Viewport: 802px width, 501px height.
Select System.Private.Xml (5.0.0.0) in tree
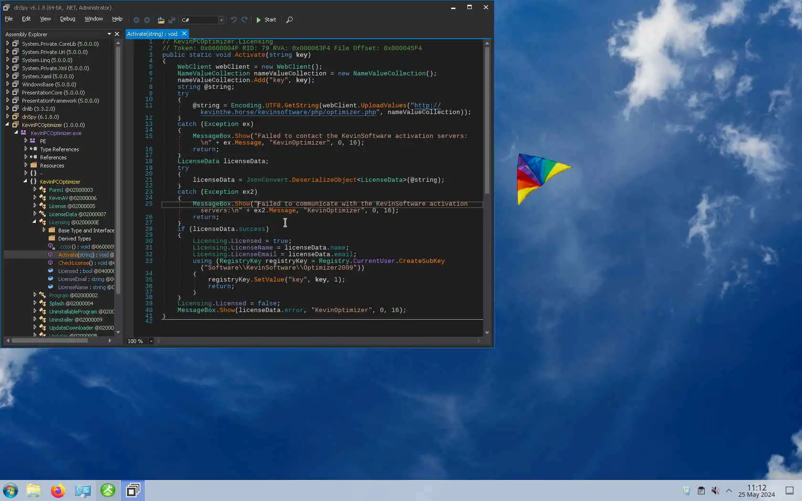(55, 68)
